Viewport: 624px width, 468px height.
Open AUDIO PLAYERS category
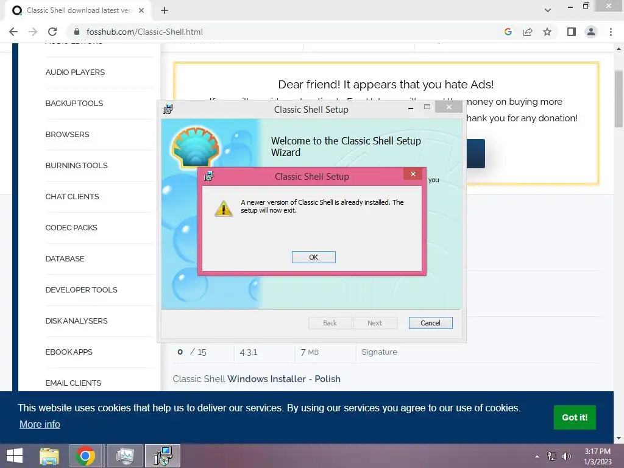[75, 73]
